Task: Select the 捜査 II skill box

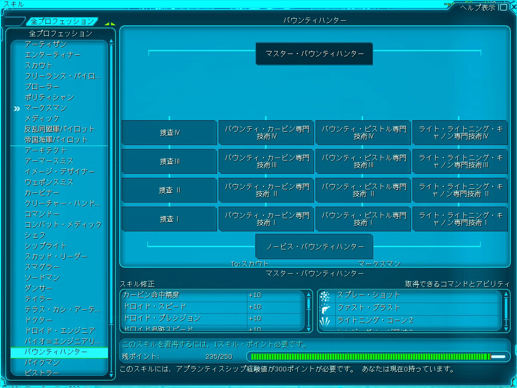Action: point(170,190)
